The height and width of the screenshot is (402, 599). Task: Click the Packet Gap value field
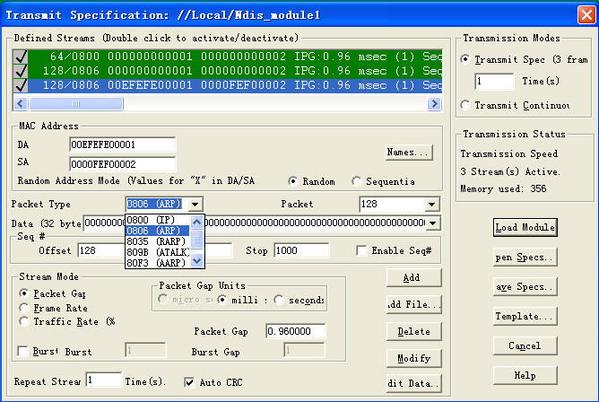point(295,331)
